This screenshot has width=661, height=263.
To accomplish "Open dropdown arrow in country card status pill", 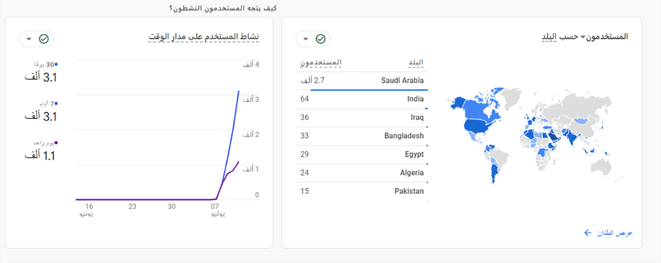I will [305, 39].
